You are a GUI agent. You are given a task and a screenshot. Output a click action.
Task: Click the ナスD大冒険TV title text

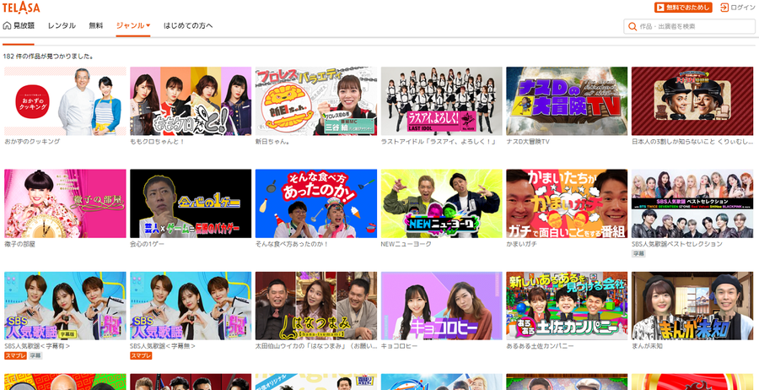click(528, 142)
